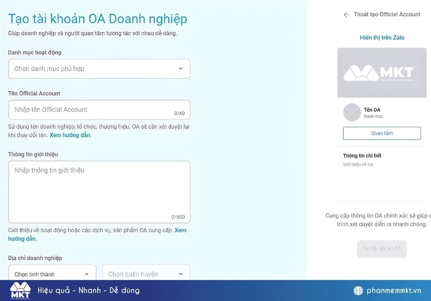The height and width of the screenshot is (301, 431).
Task: Click the chevron in Chọn quận huyện
Action: click(x=181, y=274)
